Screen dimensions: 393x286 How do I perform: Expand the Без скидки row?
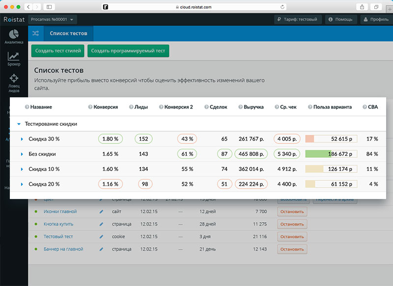coord(22,154)
